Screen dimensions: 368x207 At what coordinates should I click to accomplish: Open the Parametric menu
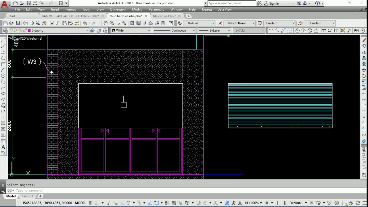156,9
